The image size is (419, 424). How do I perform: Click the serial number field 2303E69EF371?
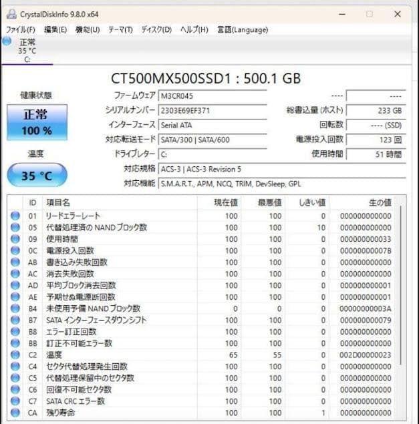(x=213, y=111)
